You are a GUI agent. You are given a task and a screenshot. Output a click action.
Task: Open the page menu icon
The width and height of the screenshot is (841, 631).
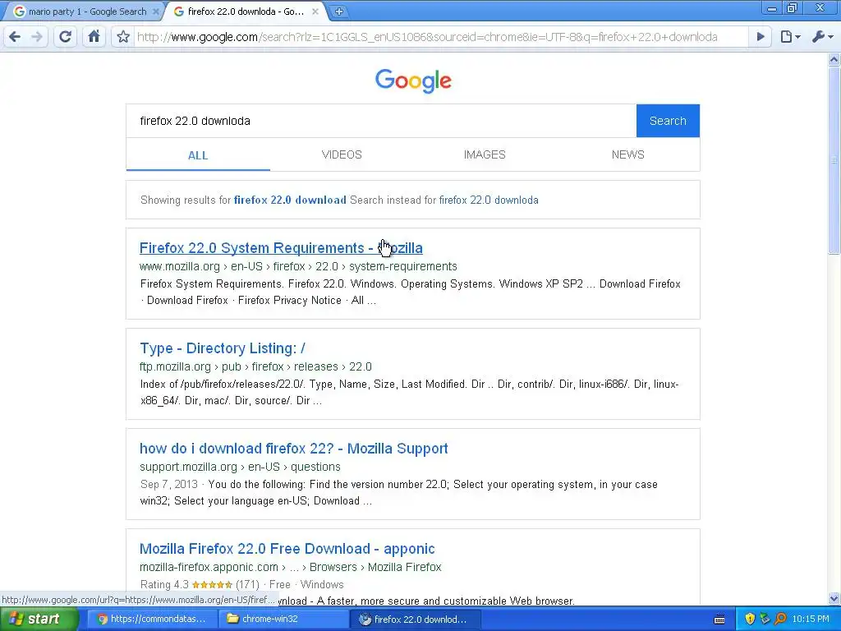pyautogui.click(x=790, y=36)
